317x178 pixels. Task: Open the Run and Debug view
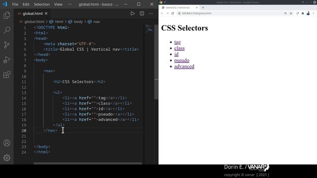6,60
